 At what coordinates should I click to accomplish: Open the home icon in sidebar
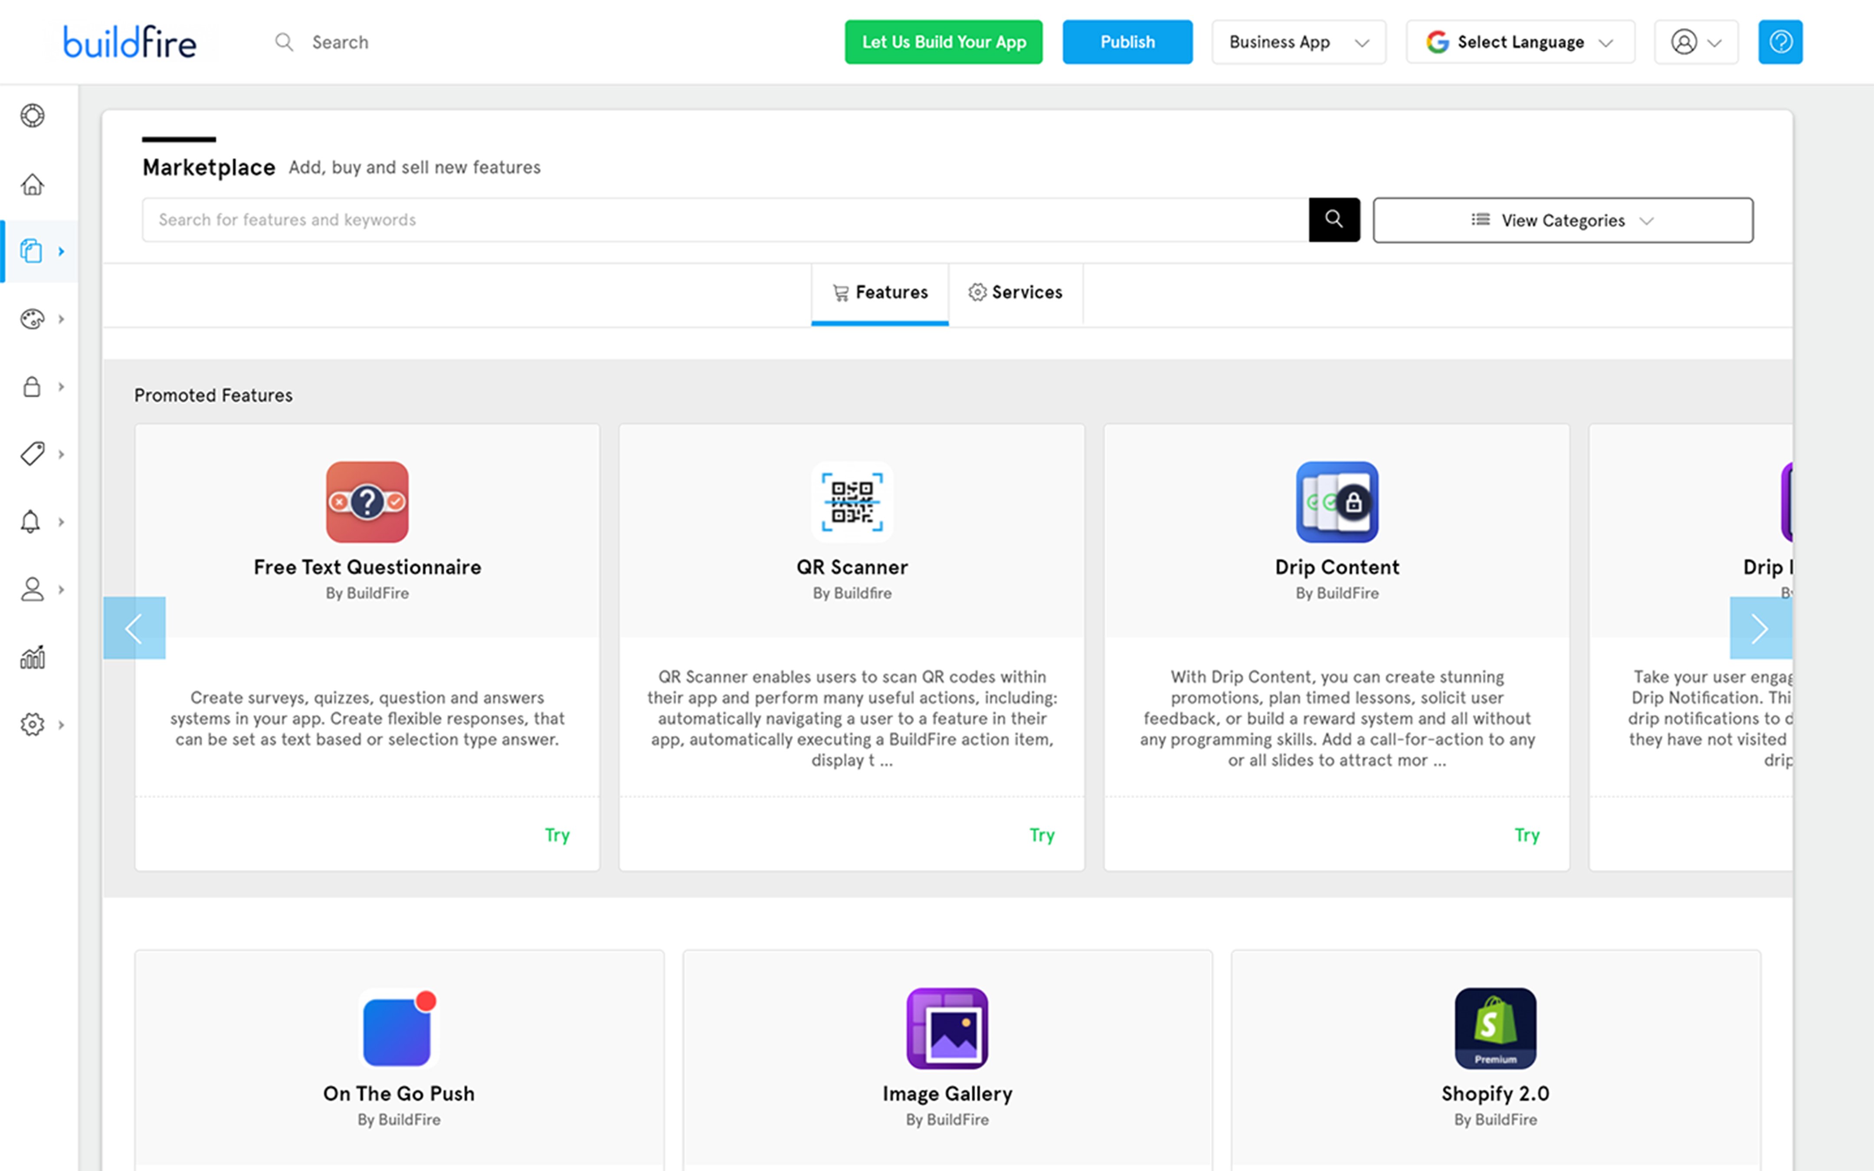[x=32, y=184]
